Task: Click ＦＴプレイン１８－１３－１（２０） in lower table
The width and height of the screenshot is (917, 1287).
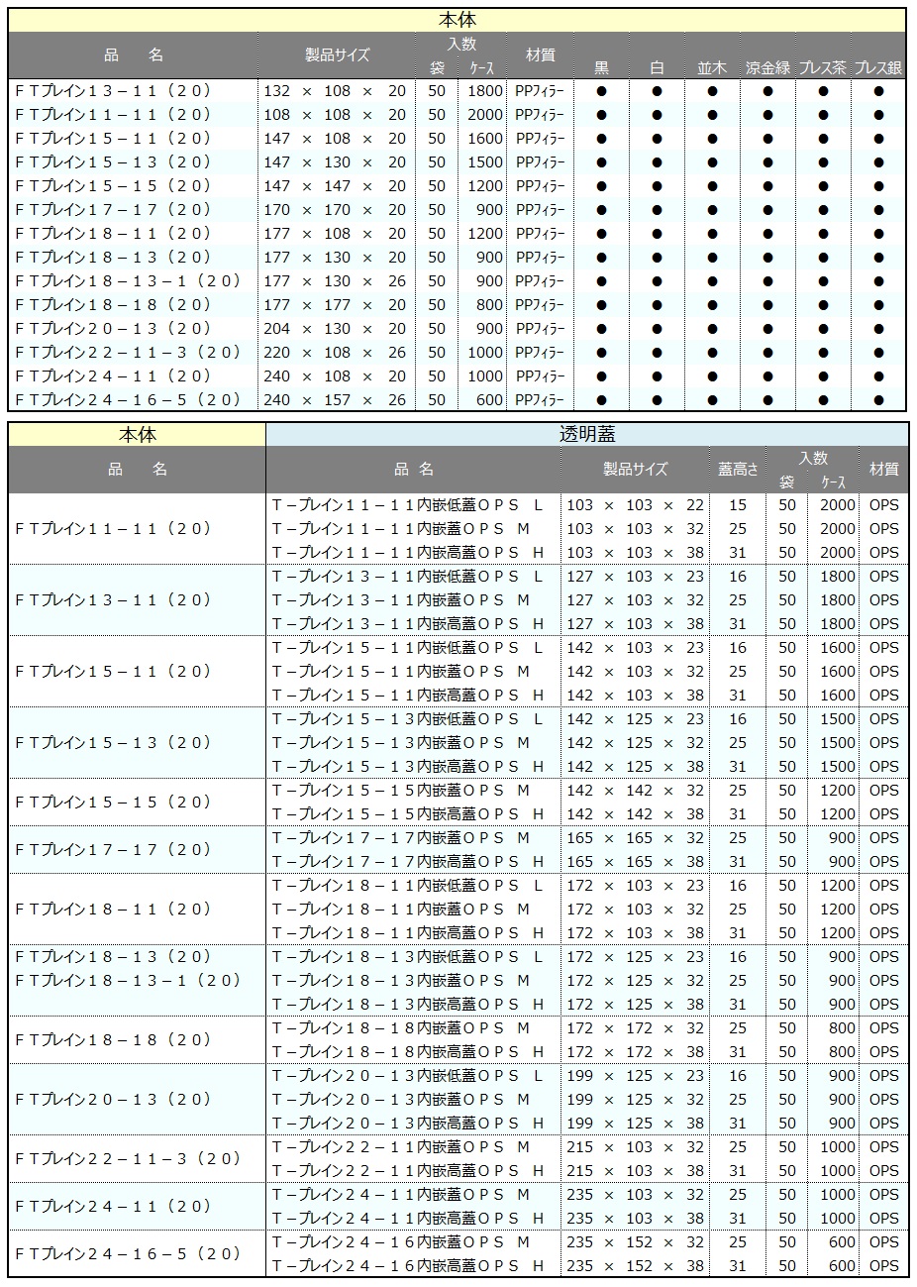Action: pyautogui.click(x=128, y=981)
